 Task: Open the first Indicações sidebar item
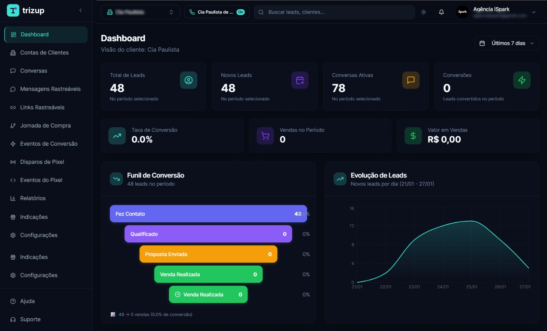(x=46, y=217)
